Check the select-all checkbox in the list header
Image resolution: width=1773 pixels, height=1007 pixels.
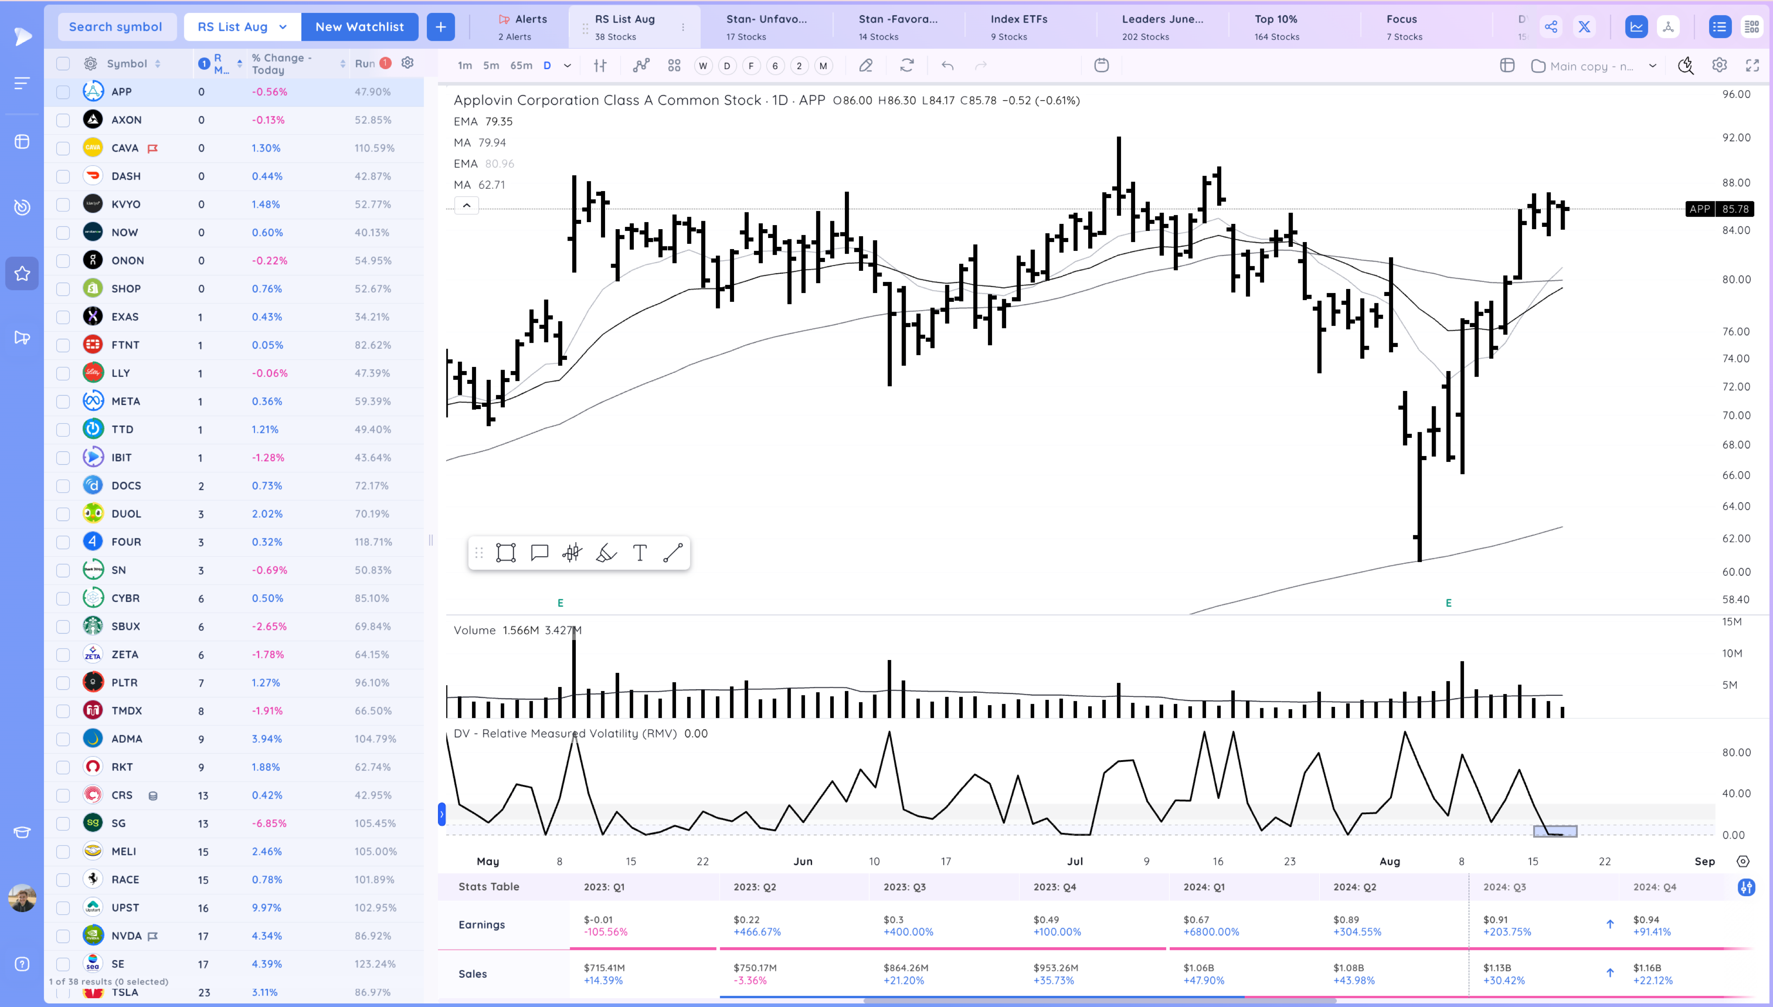tap(63, 63)
